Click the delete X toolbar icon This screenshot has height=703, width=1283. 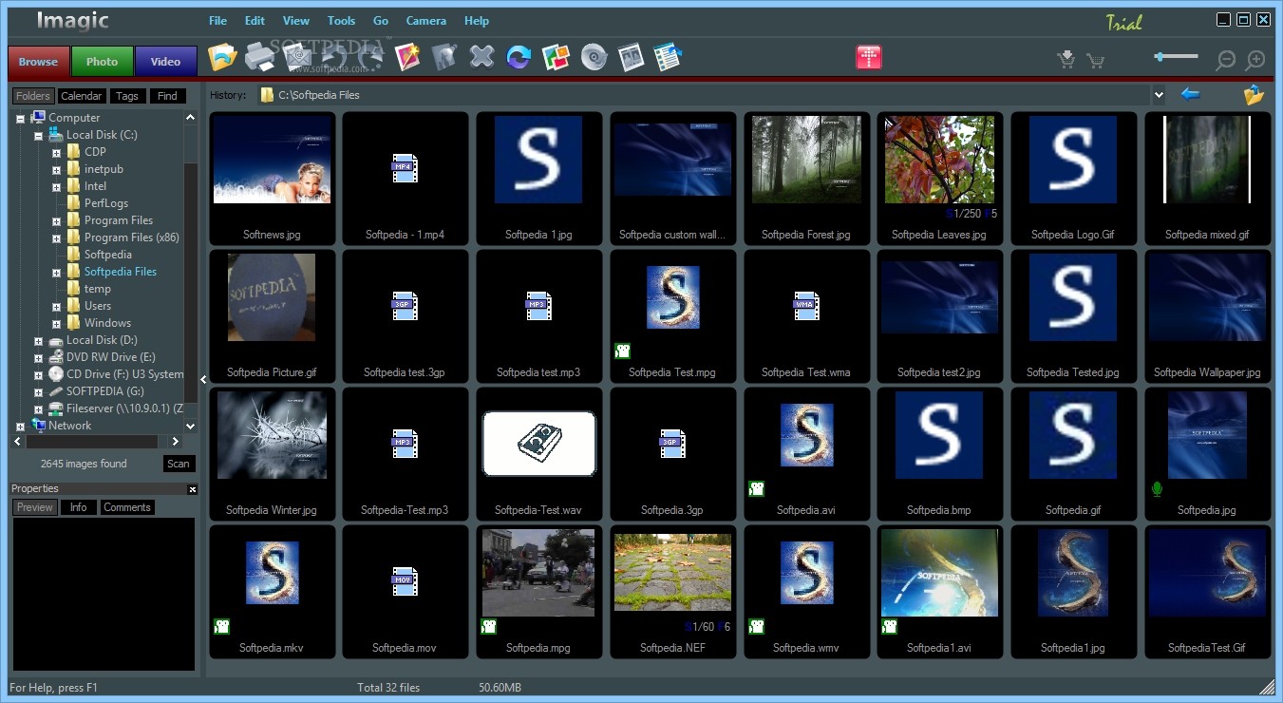[481, 57]
